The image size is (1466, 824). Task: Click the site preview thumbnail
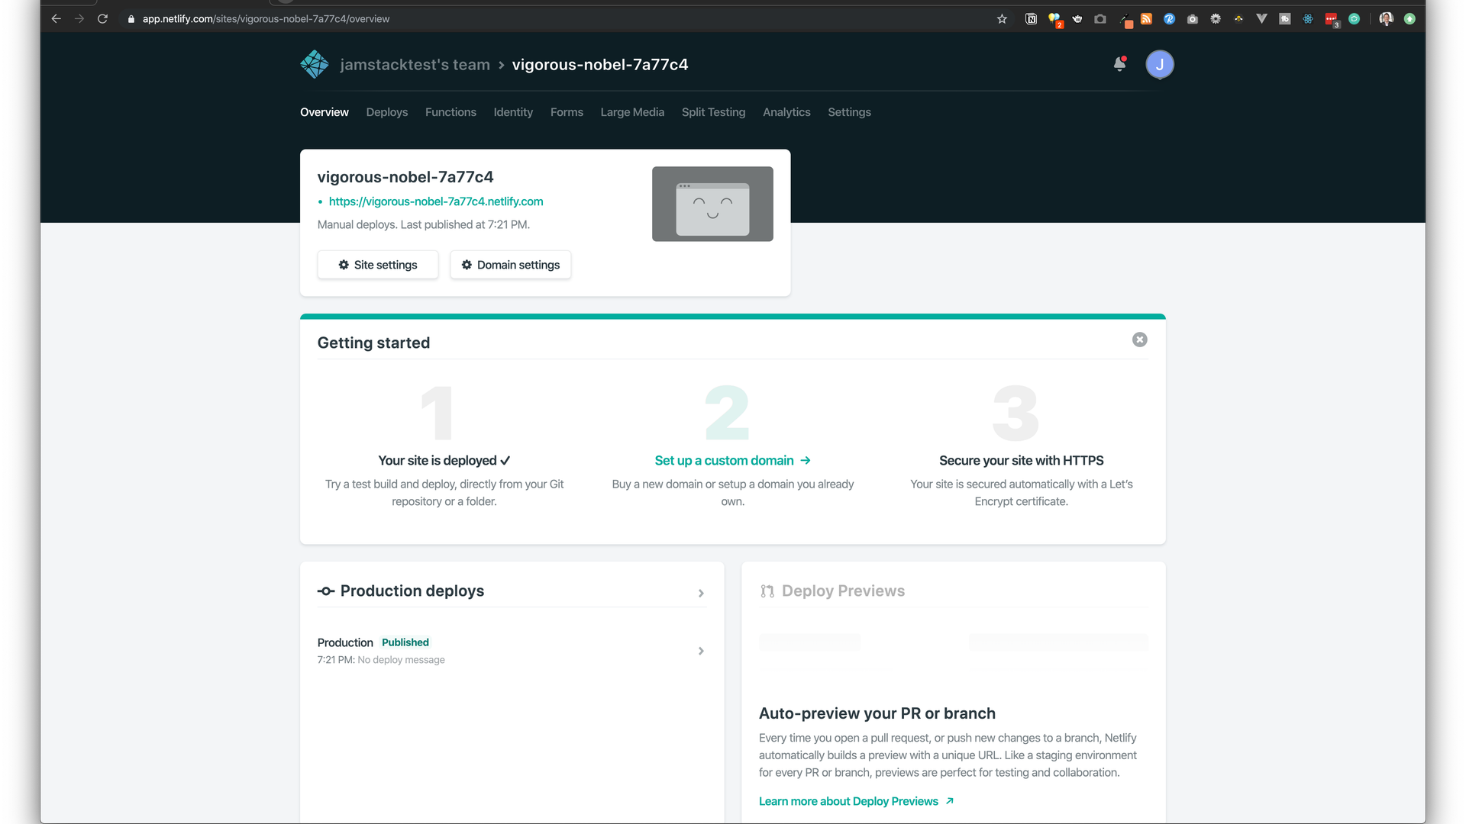pos(712,204)
